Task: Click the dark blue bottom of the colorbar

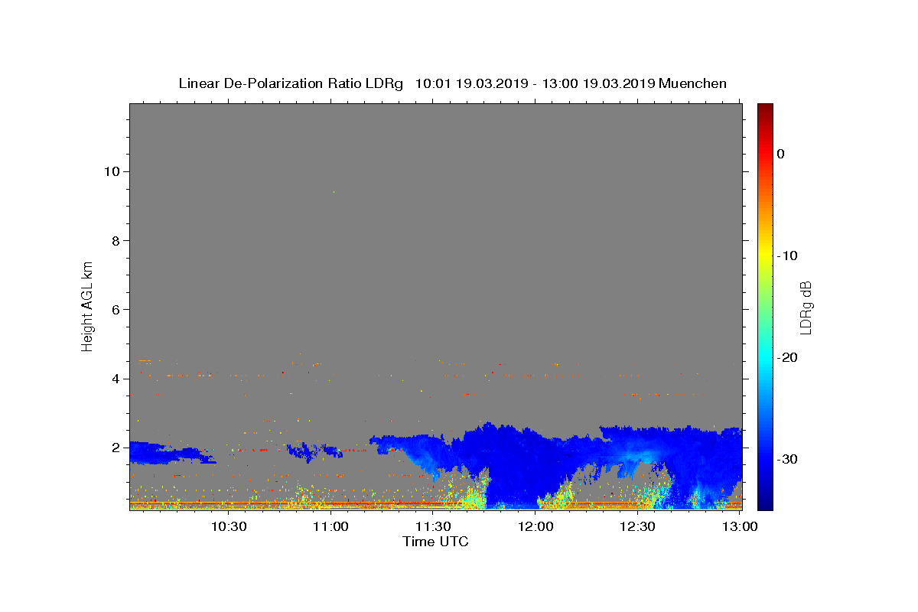Action: tap(765, 501)
